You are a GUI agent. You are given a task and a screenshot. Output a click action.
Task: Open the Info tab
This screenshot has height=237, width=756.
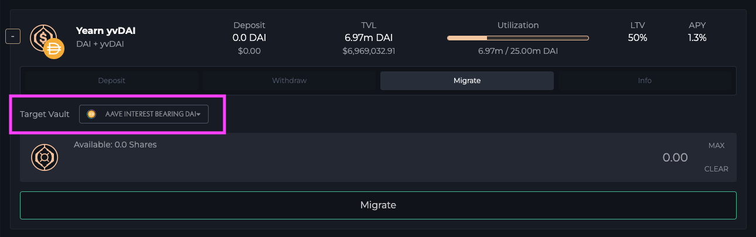coord(644,81)
